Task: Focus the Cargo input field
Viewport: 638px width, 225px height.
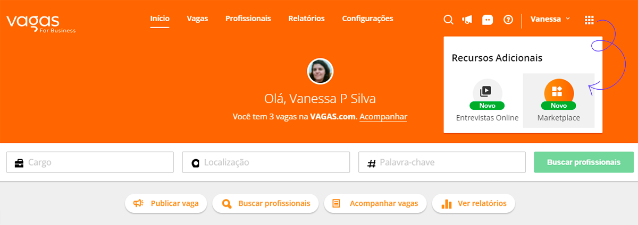Action: pos(90,162)
